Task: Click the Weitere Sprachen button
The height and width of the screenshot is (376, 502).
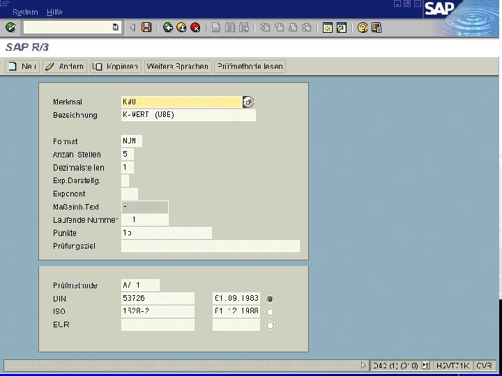Action: pos(178,67)
